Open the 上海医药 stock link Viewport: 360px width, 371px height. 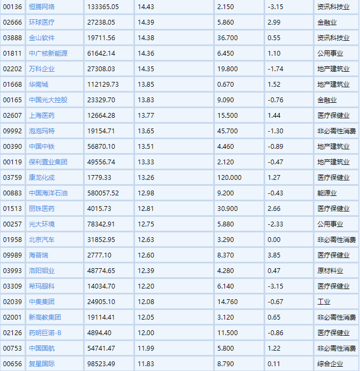[42, 116]
